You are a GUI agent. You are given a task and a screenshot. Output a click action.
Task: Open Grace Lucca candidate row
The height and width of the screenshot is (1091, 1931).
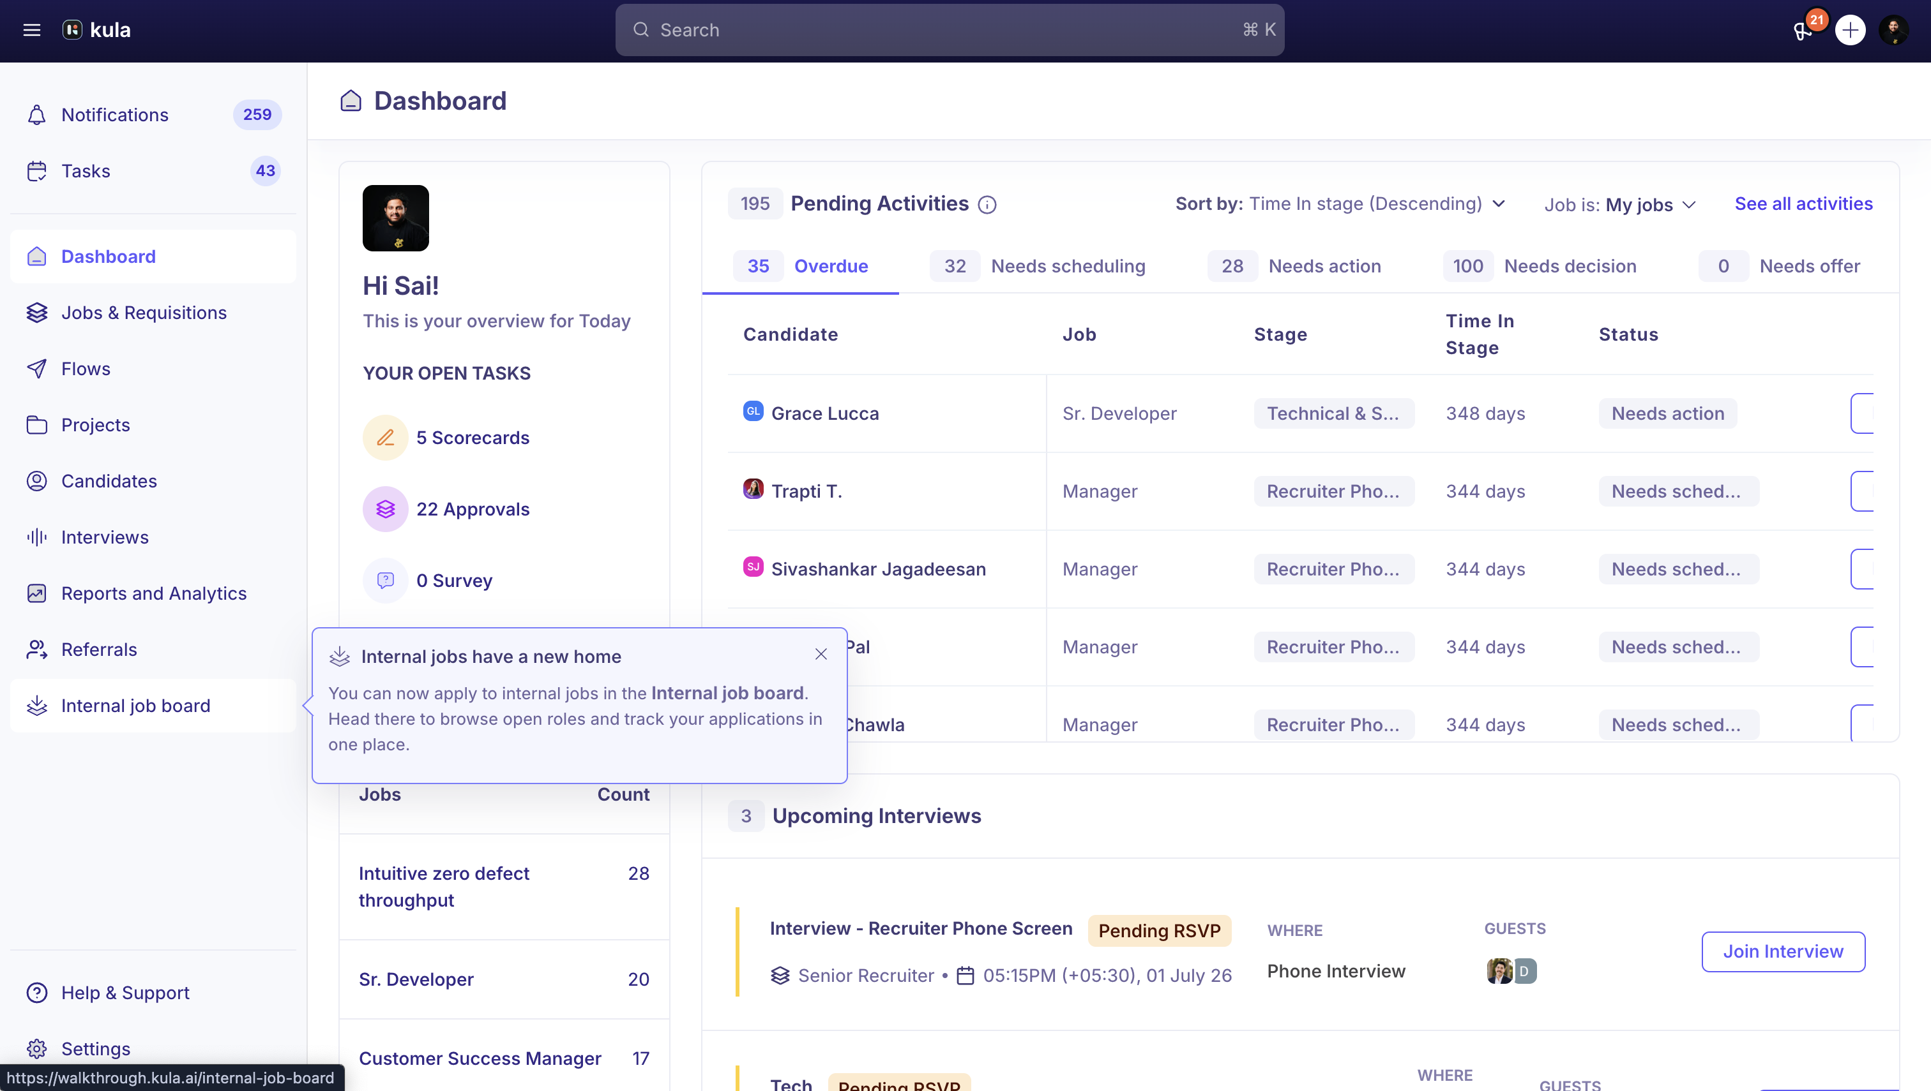click(1300, 413)
